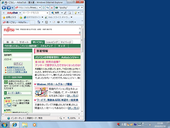
Task: Open a new blank tab
Action: (x=32, y=22)
